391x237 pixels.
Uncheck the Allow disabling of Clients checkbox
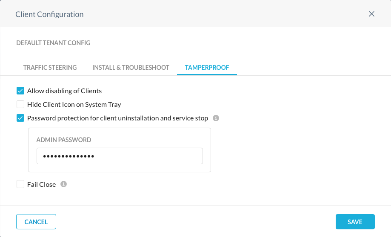point(20,91)
